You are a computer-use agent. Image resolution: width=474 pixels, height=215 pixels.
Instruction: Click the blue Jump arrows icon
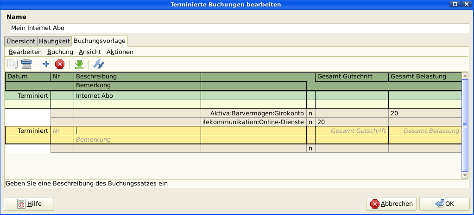coord(99,64)
